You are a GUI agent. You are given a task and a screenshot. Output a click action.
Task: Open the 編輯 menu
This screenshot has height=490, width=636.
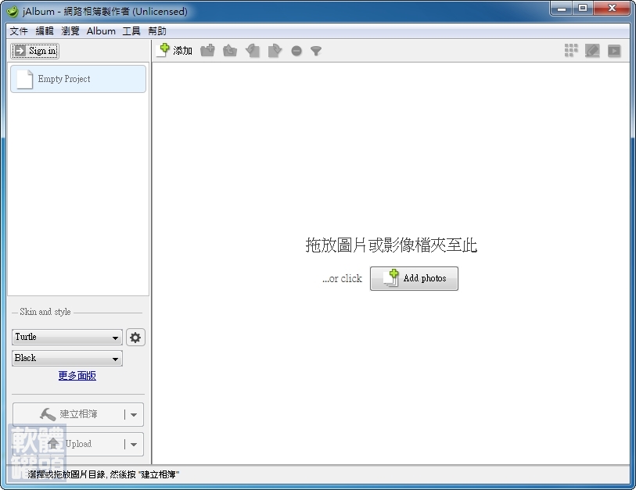pos(45,31)
